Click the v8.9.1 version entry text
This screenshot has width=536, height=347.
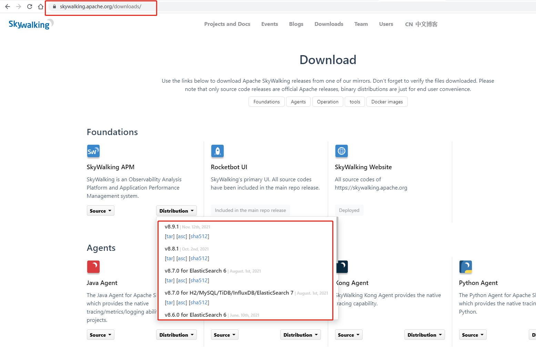172,227
